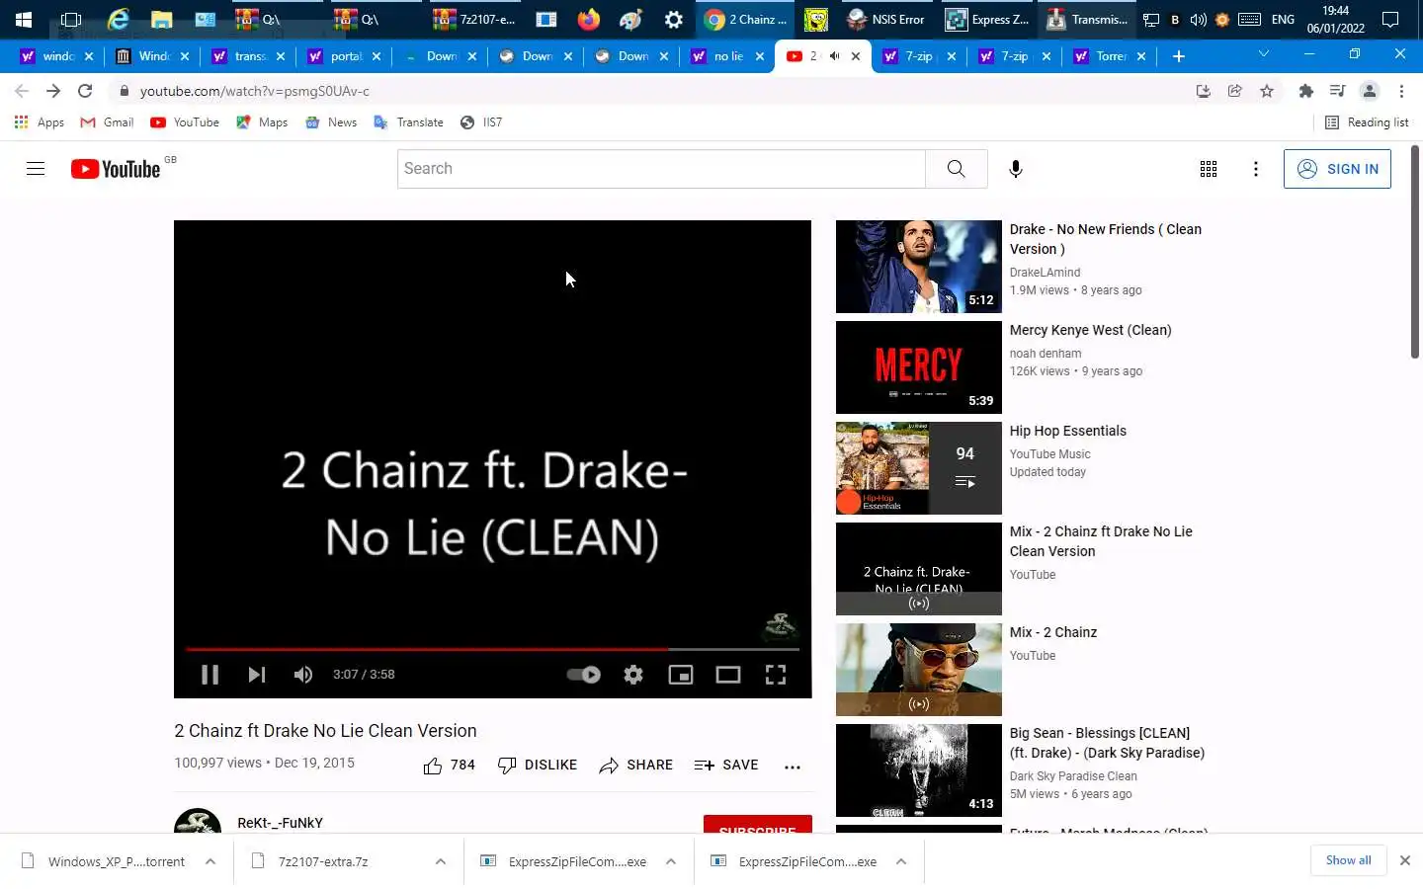1423x889 pixels.
Task: Show all downloads
Action: [x=1348, y=860]
